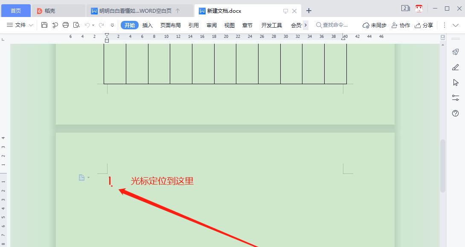Screen dimensions: 465x247
Task: Open the three-dot more options menu
Action: pyautogui.click(x=444, y=25)
